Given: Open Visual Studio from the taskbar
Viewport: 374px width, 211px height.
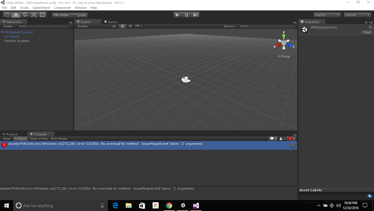Looking at the screenshot, I should click(x=196, y=206).
